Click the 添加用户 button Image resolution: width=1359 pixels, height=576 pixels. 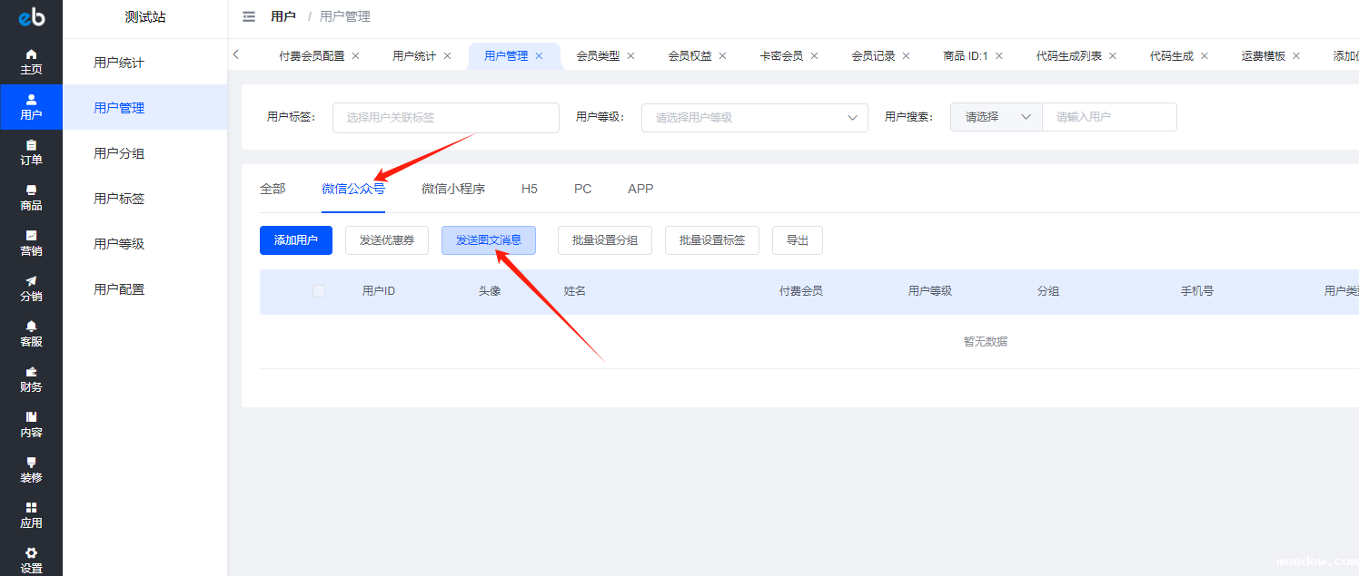(x=296, y=240)
